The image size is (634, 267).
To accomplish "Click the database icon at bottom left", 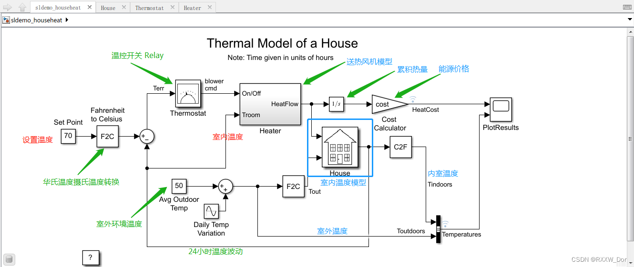I will coord(9,259).
